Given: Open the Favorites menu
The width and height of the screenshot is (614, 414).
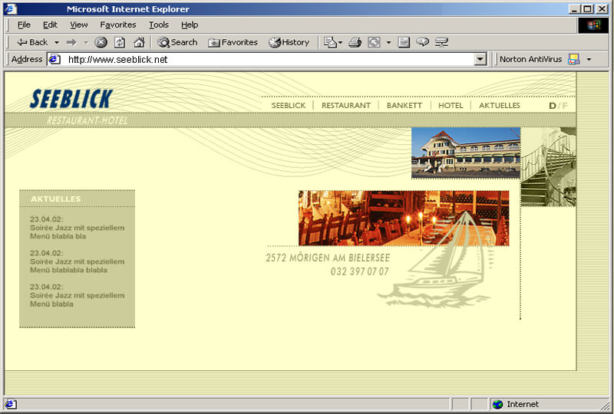Looking at the screenshot, I should coord(118,25).
